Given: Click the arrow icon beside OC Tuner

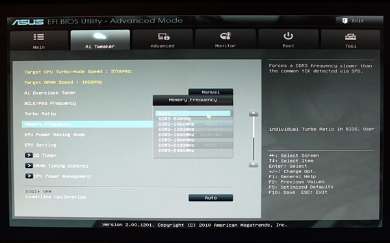Looking at the screenshot, I should [29, 156].
